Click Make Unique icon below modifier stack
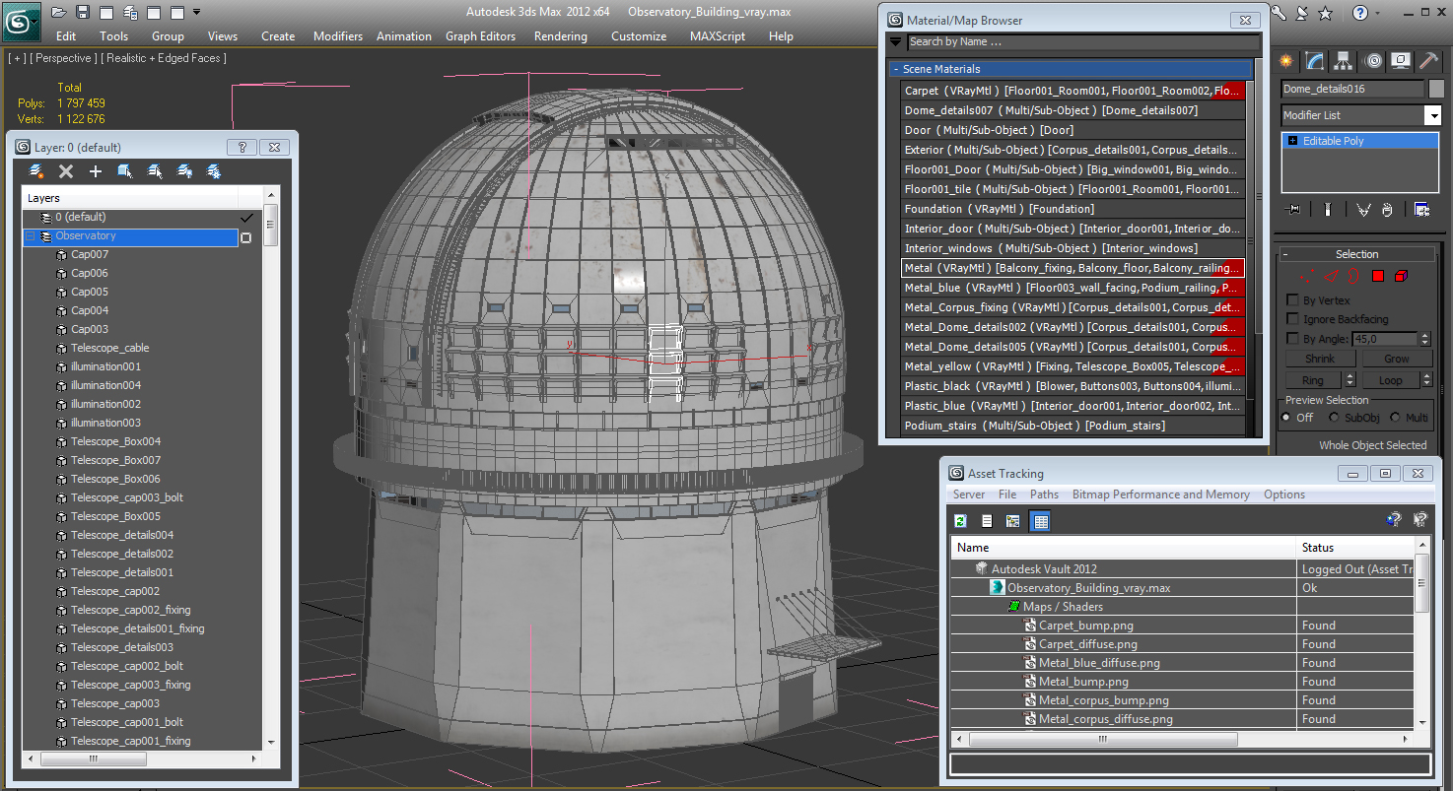Image resolution: width=1453 pixels, height=791 pixels. coord(1362,209)
